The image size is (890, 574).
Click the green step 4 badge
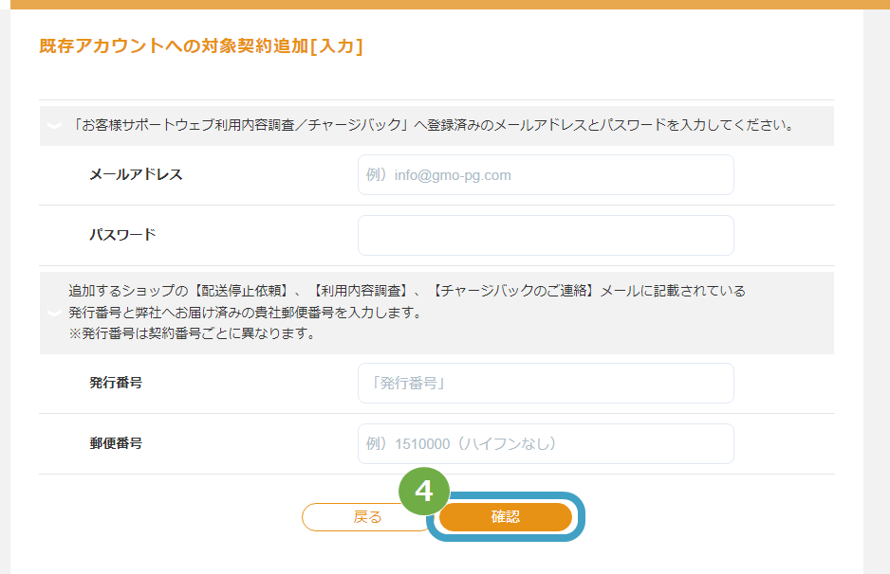(x=424, y=492)
